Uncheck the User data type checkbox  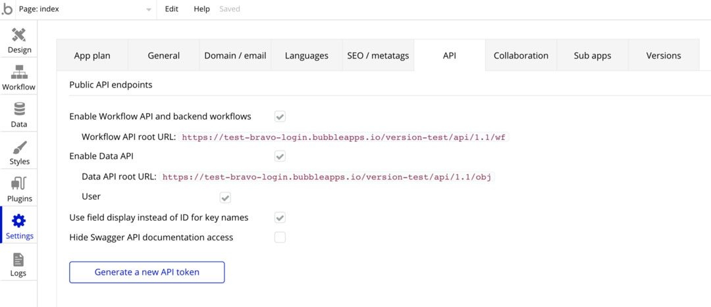[x=225, y=197]
